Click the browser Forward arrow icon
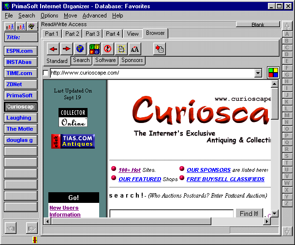 [x=66, y=48]
